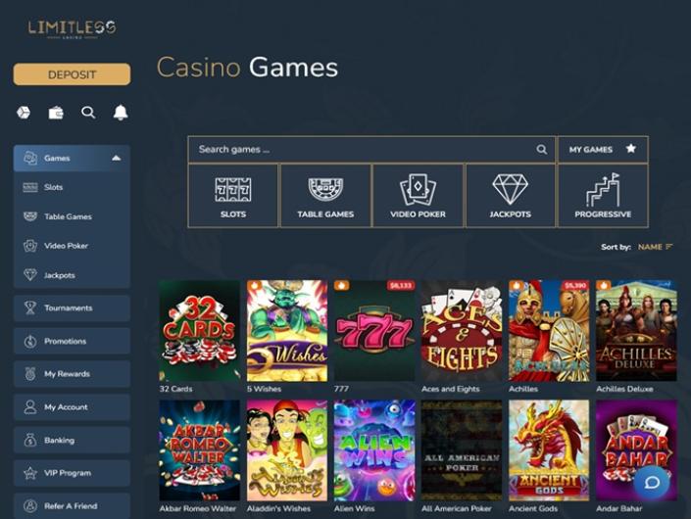Screen dimensions: 691x519
Task: Select the Video Poker cards category tile
Action: pos(418,196)
